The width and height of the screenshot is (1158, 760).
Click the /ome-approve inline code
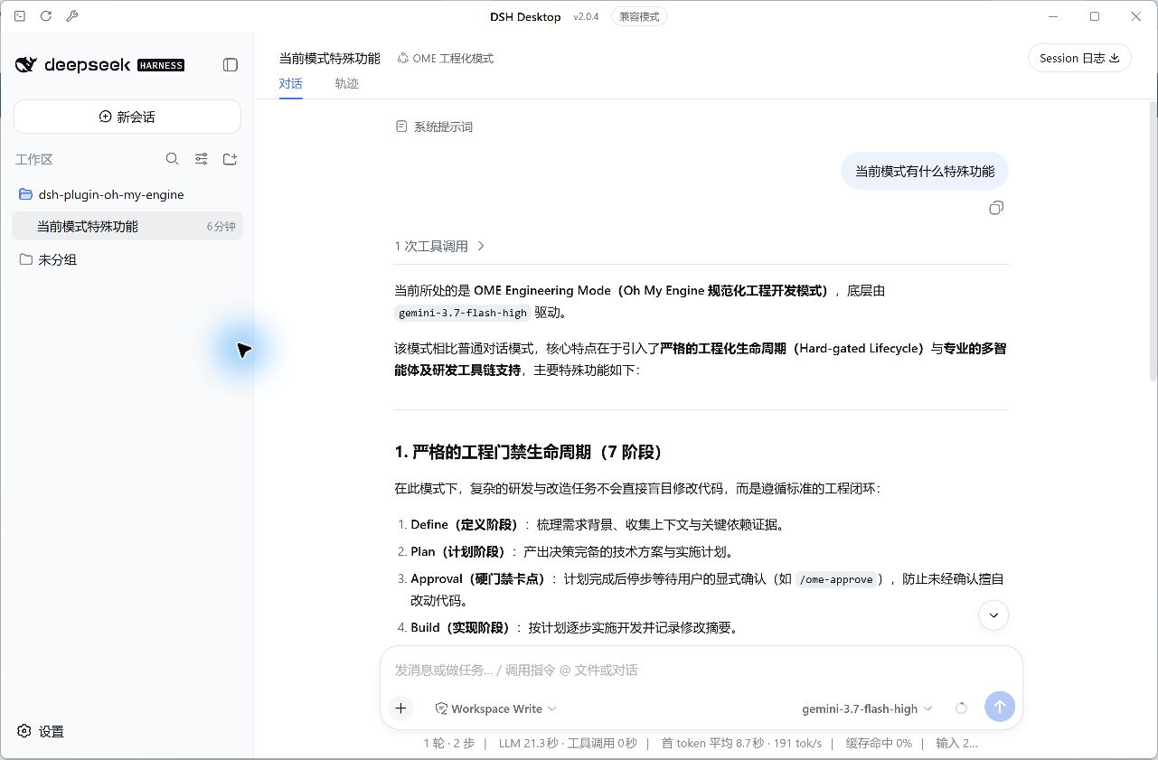tap(836, 579)
